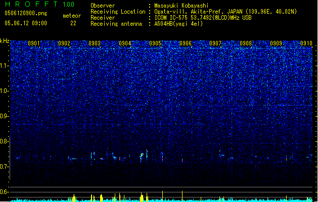The image size is (318, 202).
Task: Click the Receiver label
Action: point(103,18)
